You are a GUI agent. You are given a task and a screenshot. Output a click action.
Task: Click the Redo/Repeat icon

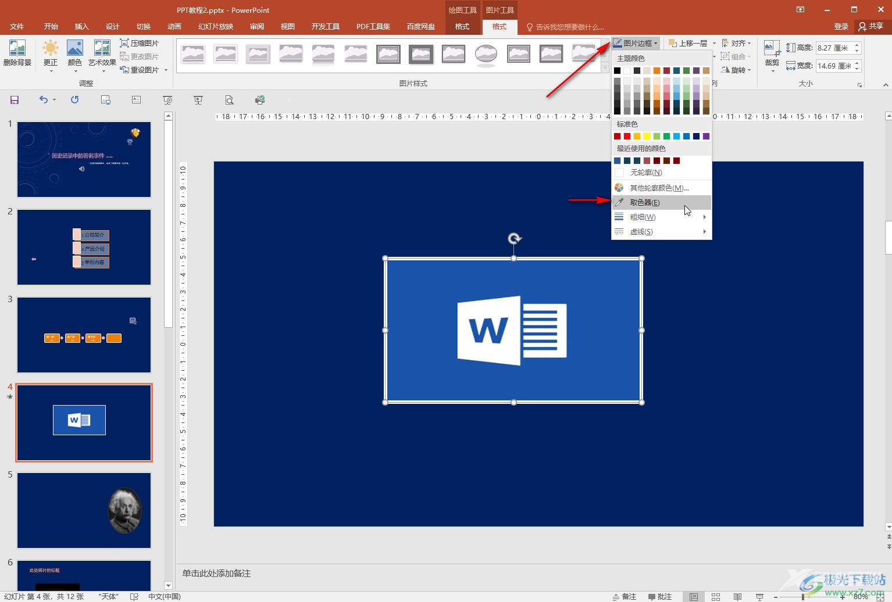[74, 100]
